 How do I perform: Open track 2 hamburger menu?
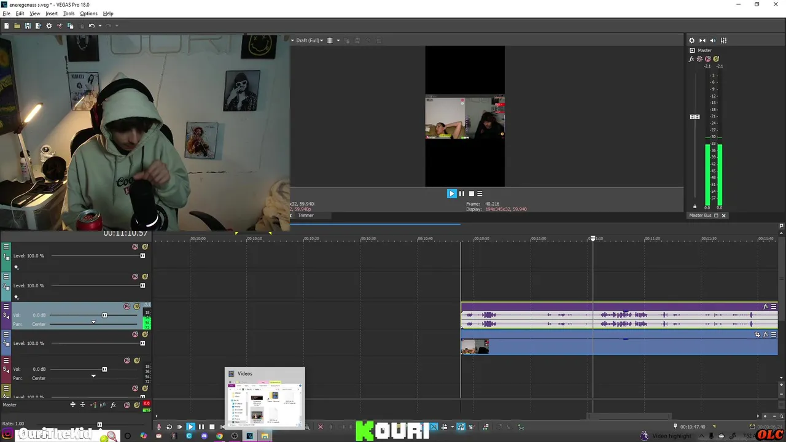6,276
